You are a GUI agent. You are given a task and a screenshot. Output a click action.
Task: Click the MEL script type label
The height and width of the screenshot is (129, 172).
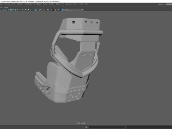click(86, 127)
